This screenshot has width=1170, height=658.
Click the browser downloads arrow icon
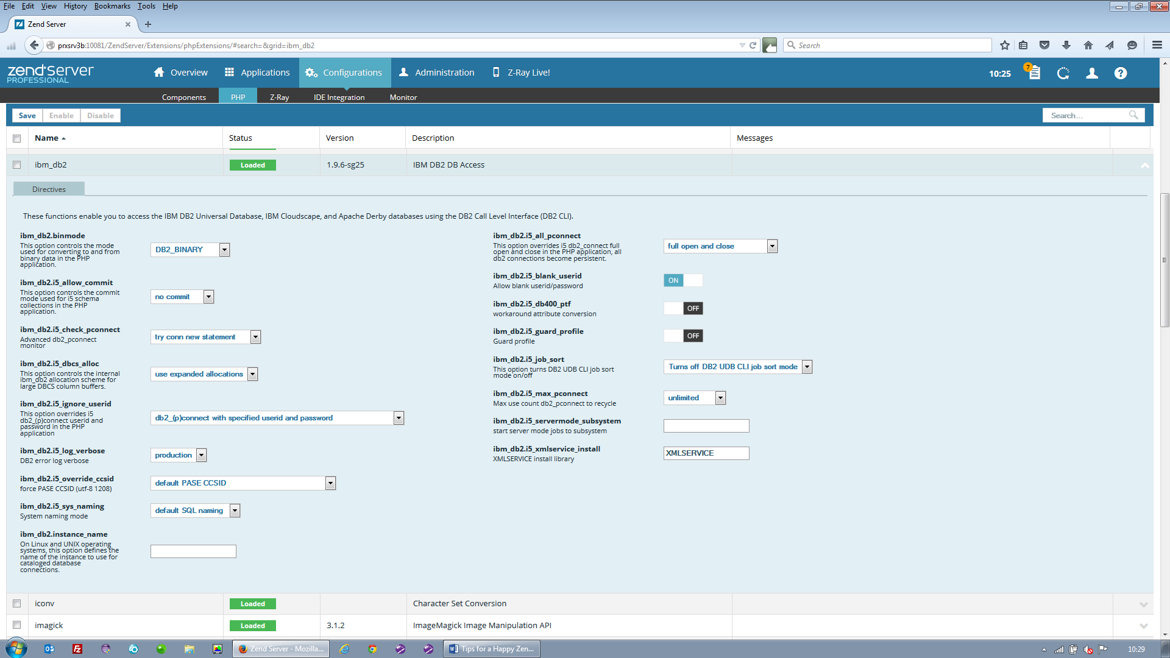(1066, 45)
